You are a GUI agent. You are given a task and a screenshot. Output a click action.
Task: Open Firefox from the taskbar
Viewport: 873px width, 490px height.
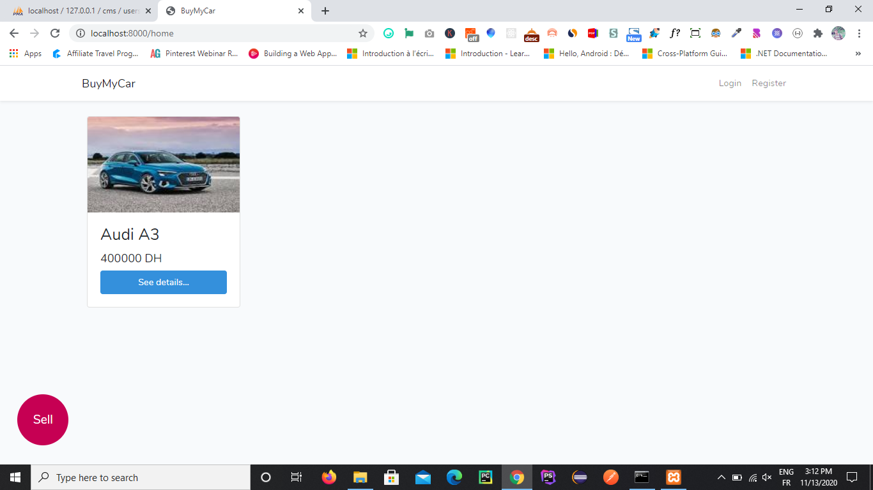(x=329, y=477)
